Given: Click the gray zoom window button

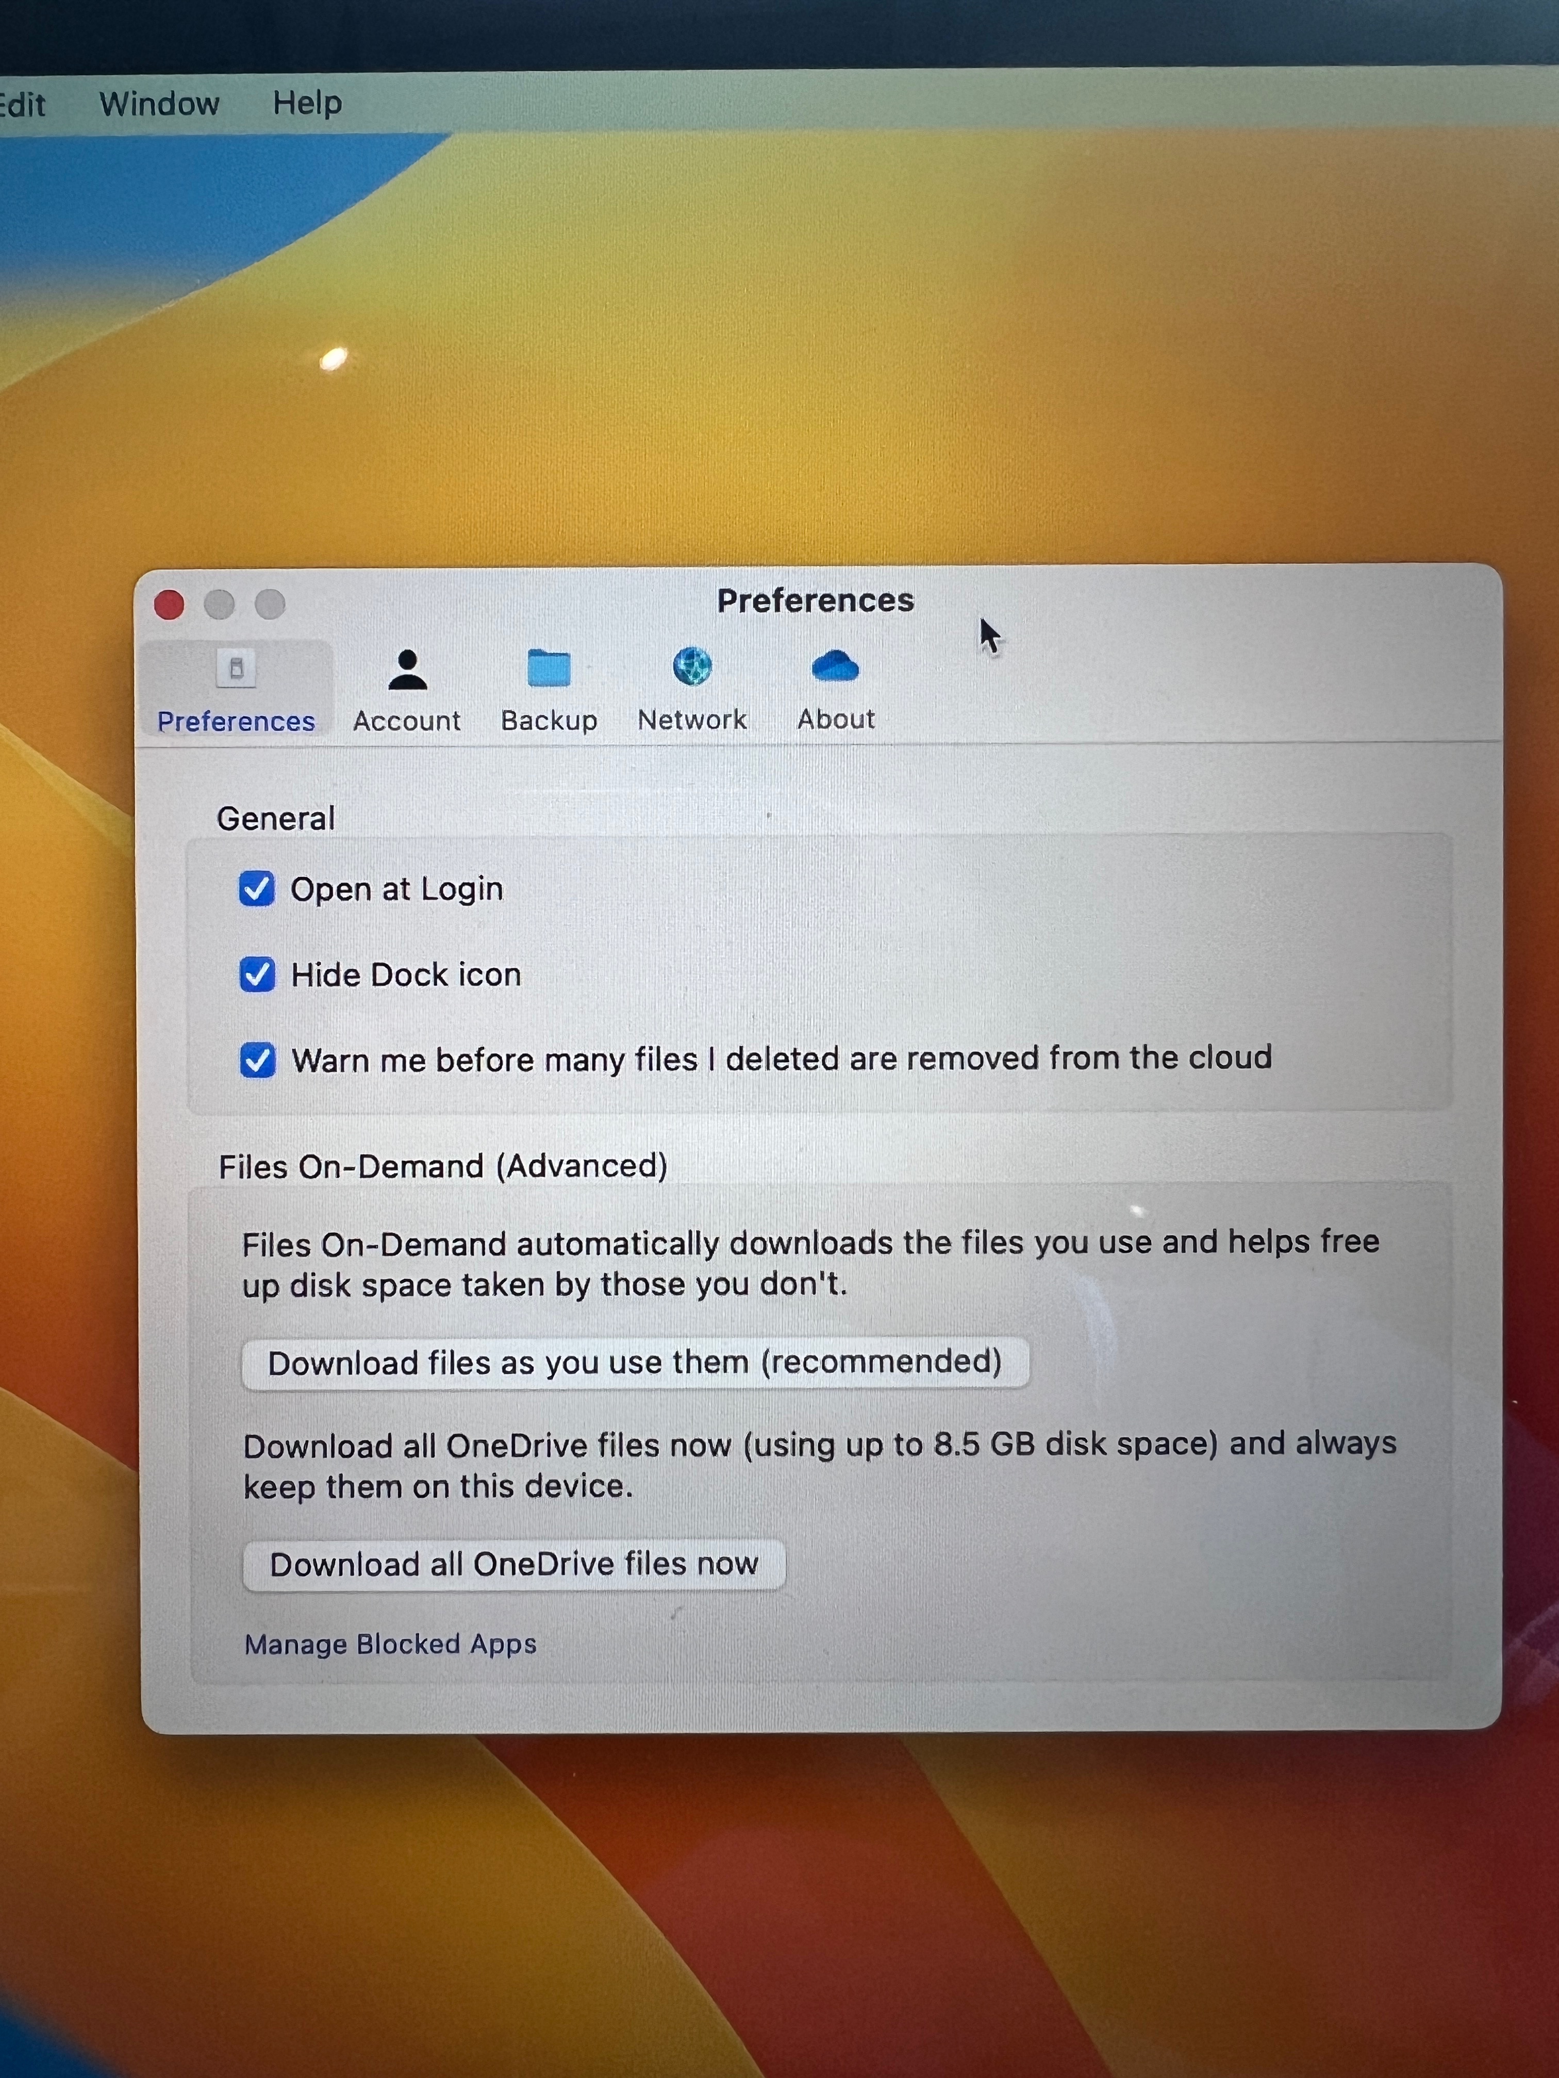Looking at the screenshot, I should (271, 604).
